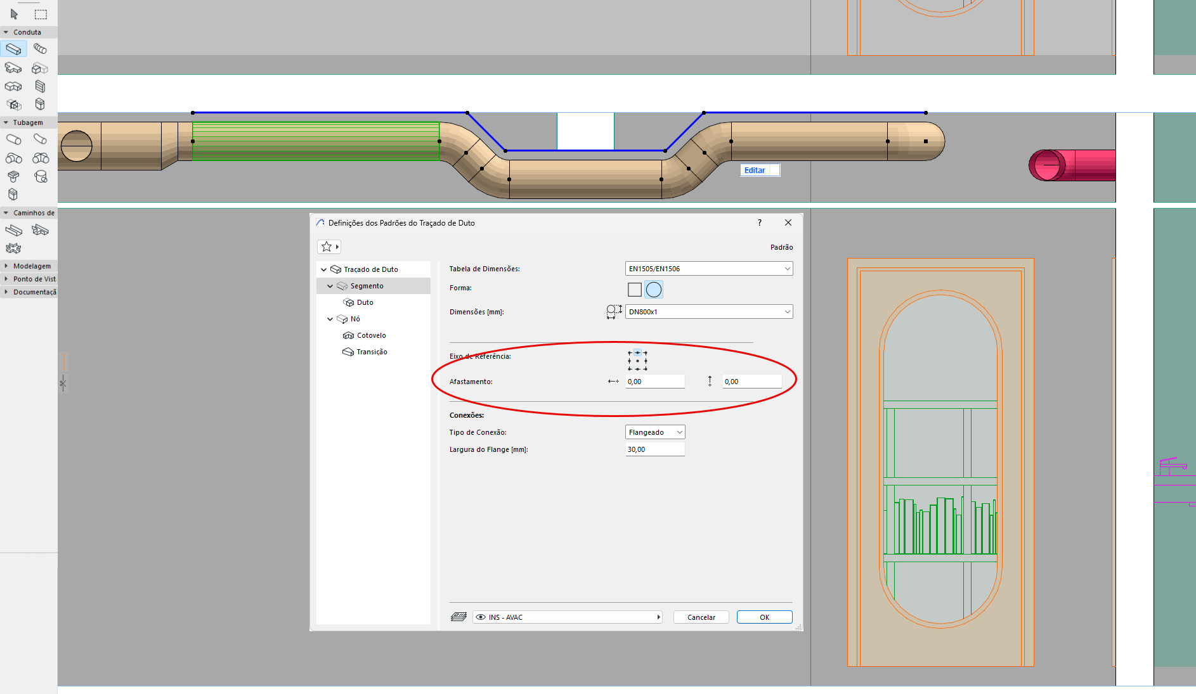The height and width of the screenshot is (694, 1196).
Task: Select the cylindrical tank tool under Tubagem
Action: 41,176
